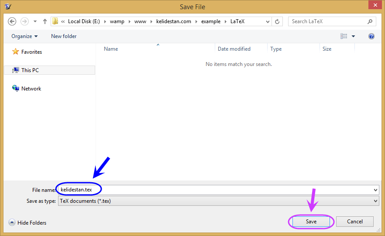
Task: Open the Organize menu
Action: (x=24, y=36)
